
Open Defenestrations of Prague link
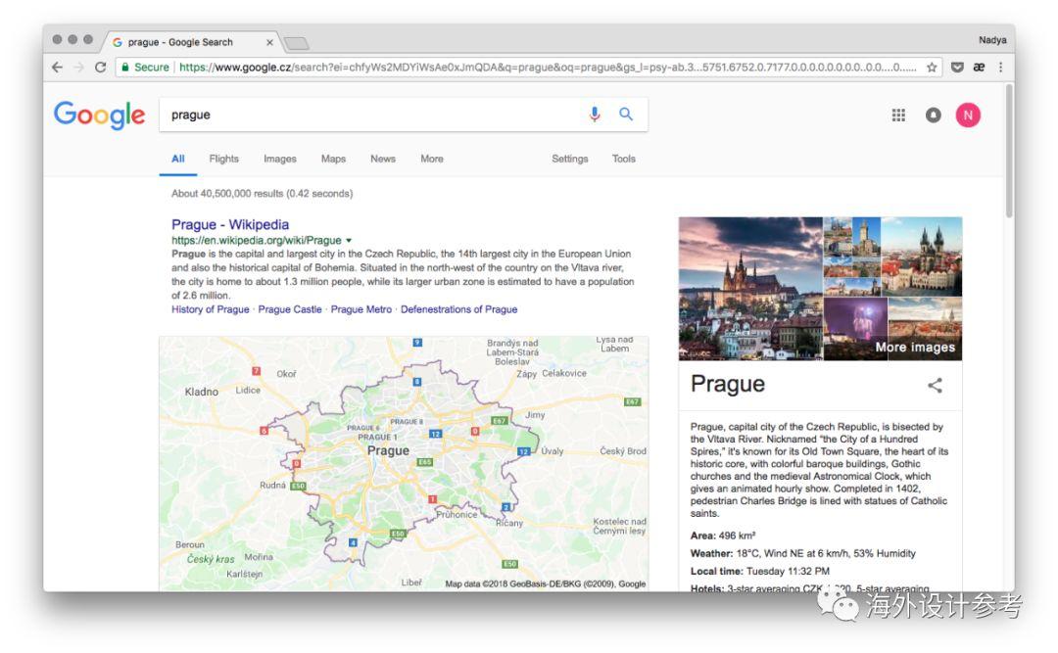pos(458,309)
